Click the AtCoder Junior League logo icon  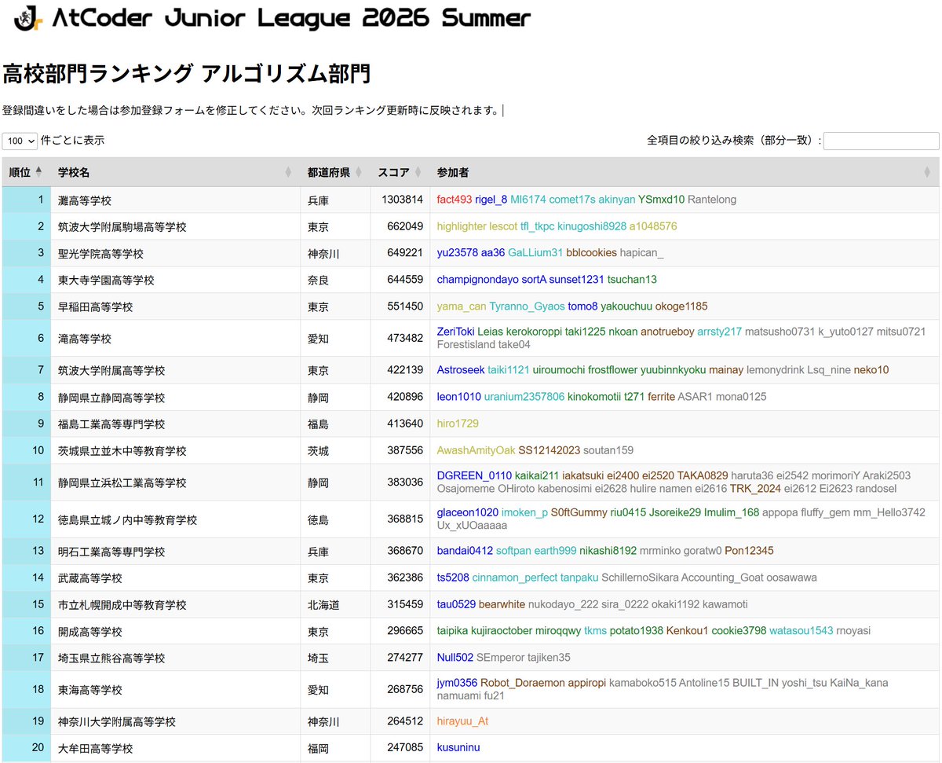(x=29, y=17)
